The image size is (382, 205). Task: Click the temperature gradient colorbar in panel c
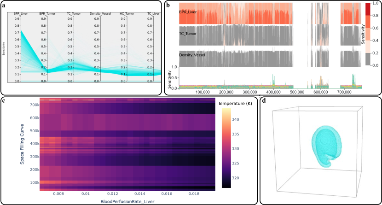(x=226, y=148)
